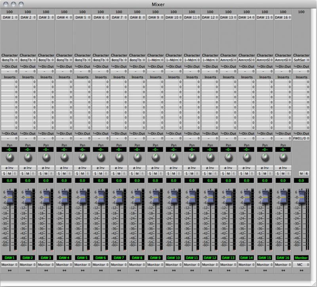Toggle the R button on channel DAW 3
Viewport: 317px width, 287px height.
pos(51,173)
